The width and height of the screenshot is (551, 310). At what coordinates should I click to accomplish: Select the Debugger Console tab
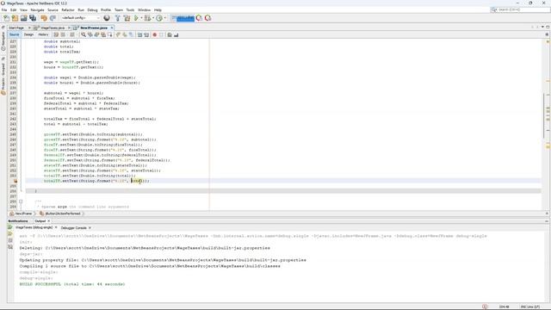tap(74, 227)
